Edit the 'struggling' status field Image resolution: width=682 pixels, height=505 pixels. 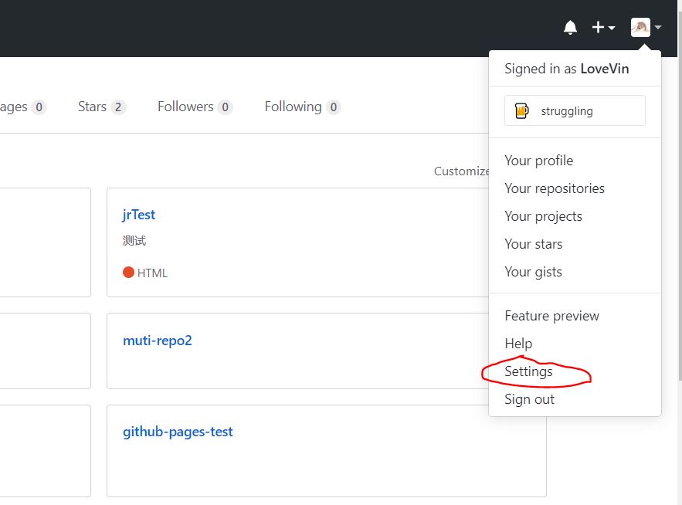[x=575, y=110]
